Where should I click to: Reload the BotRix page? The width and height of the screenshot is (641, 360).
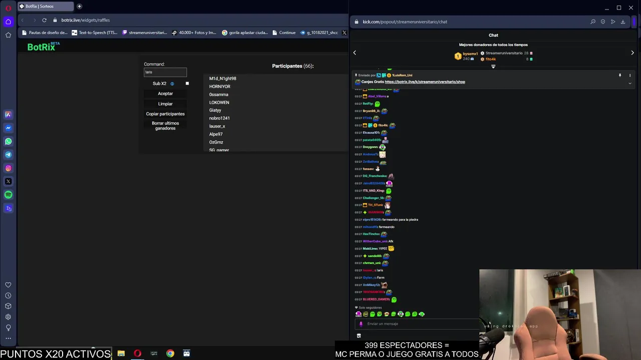[x=44, y=20]
